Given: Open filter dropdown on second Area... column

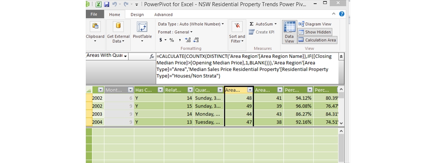Looking at the screenshot, I should point(280,90).
